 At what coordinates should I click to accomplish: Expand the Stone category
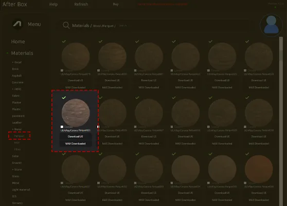tap(17, 170)
